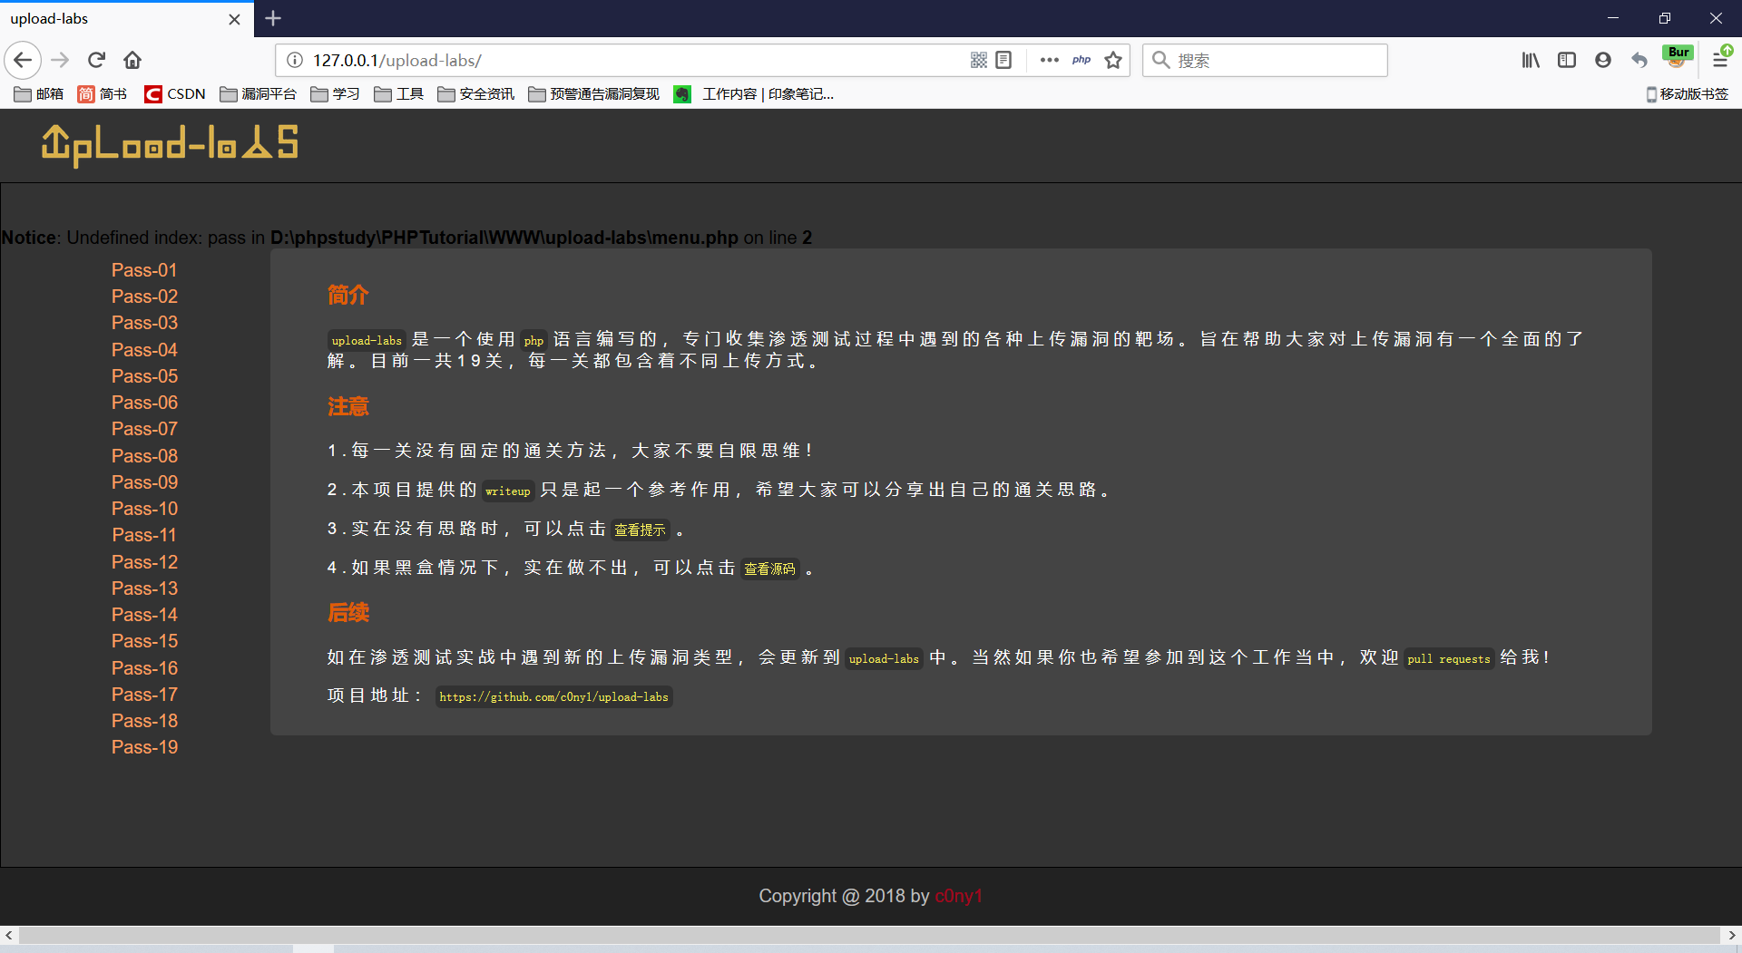
Task: Open the Pass-01 level
Action: 144,270
